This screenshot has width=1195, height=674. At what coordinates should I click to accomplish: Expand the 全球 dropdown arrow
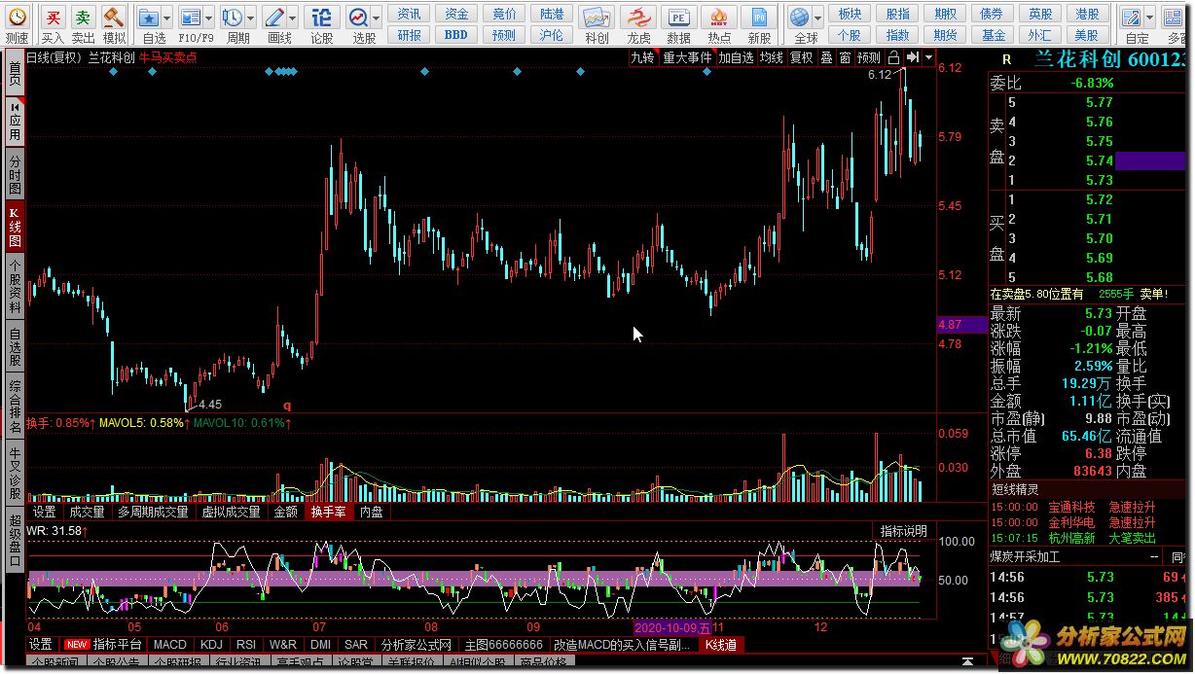pos(818,18)
